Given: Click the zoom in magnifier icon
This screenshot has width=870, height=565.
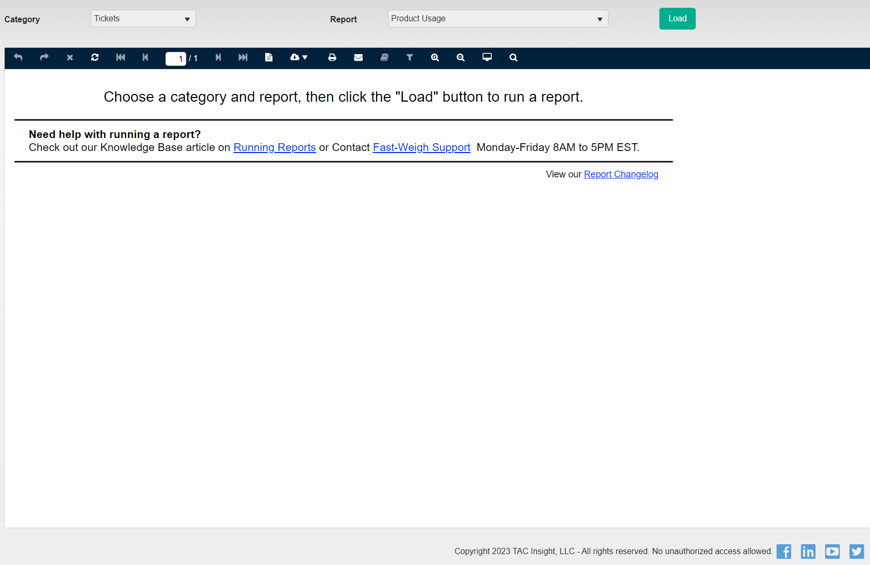Looking at the screenshot, I should [435, 58].
